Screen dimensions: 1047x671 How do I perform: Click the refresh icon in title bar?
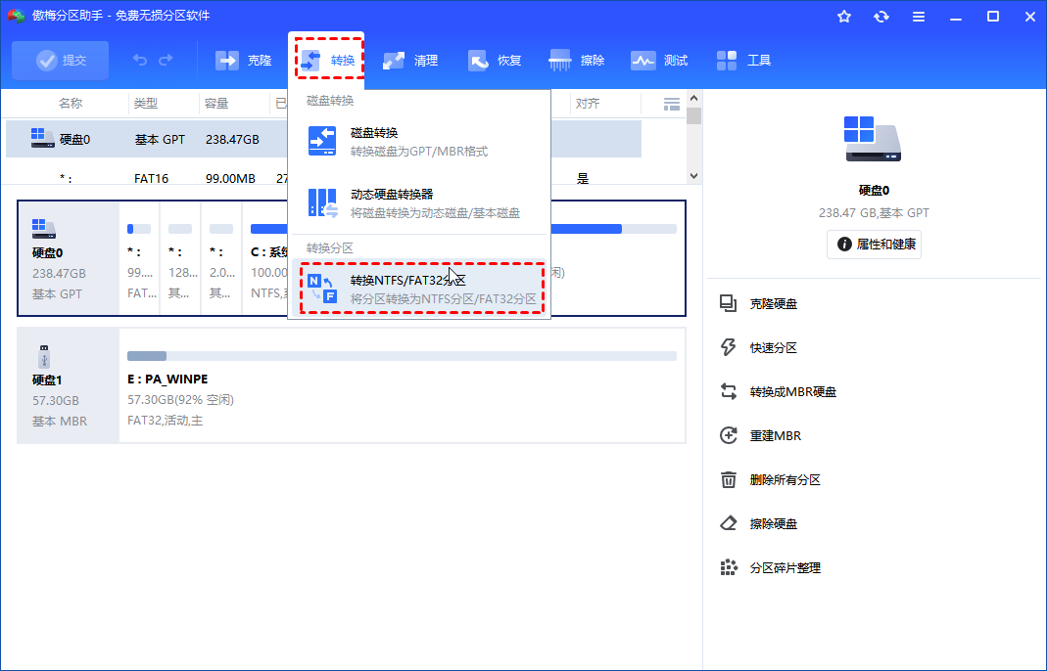click(881, 17)
